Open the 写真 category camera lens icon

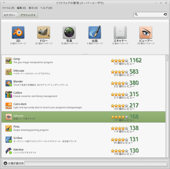coord(69,33)
